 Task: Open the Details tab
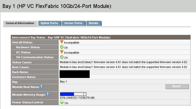[x=94, y=23]
